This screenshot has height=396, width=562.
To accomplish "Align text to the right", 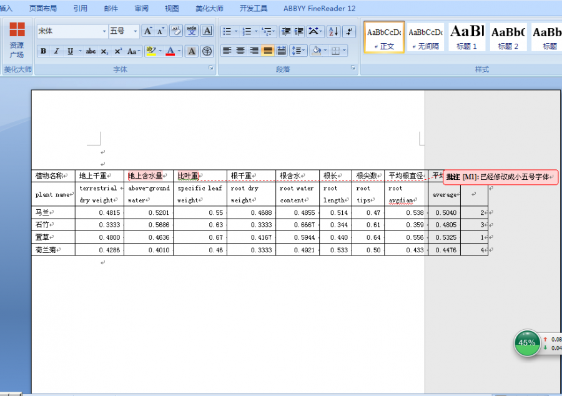I will pyautogui.click(x=254, y=51).
